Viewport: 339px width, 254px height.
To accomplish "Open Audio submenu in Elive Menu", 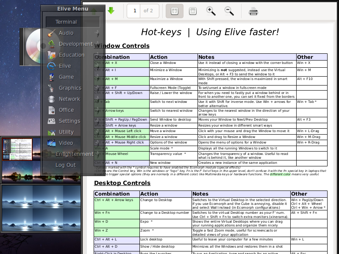I will pyautogui.click(x=73, y=33).
